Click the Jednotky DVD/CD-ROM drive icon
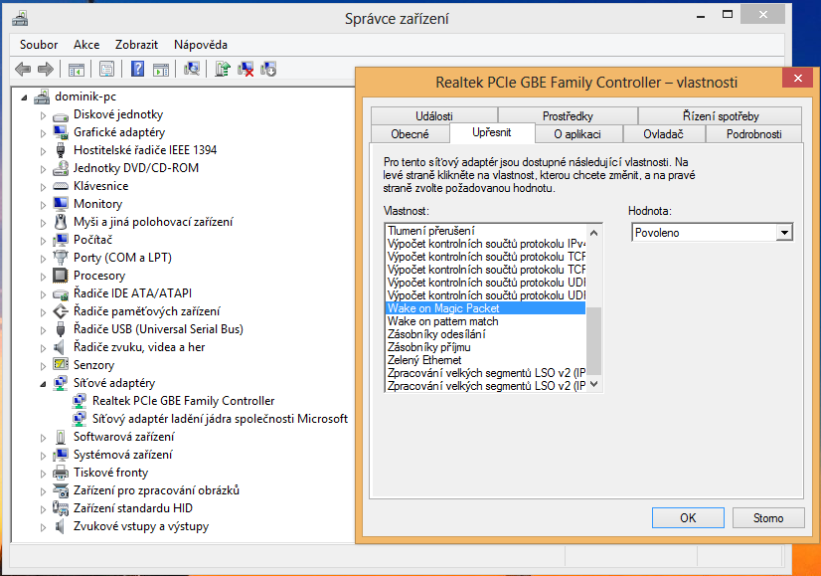Screen dimensions: 821x576 61,168
